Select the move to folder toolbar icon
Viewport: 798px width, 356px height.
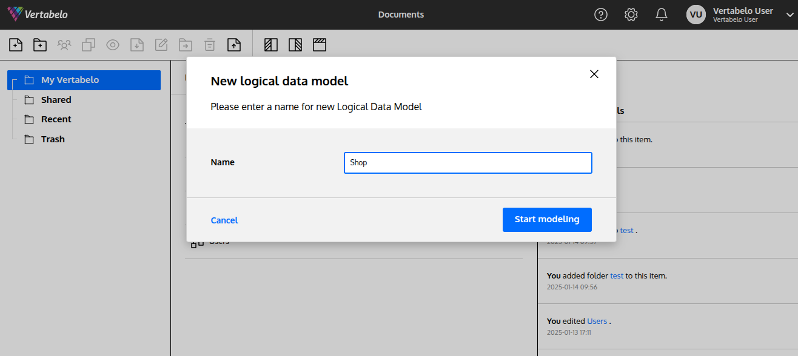coord(186,44)
